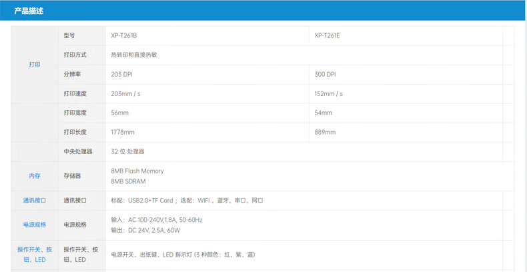The width and height of the screenshot is (527, 272).
Task: Select the 打印 category cell
Action: click(x=35, y=65)
